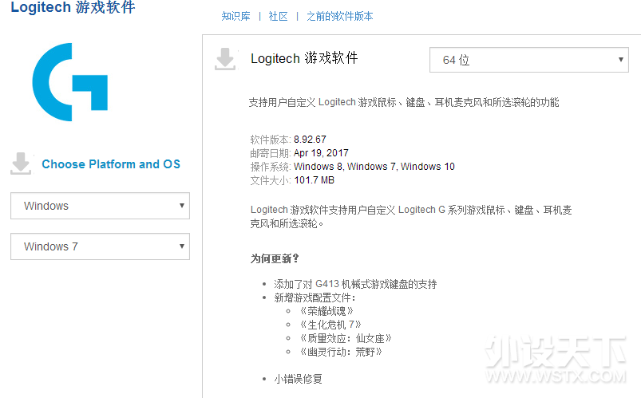
Task: Click the Logitech 游戏软件 heading in download panel
Action: tap(304, 58)
